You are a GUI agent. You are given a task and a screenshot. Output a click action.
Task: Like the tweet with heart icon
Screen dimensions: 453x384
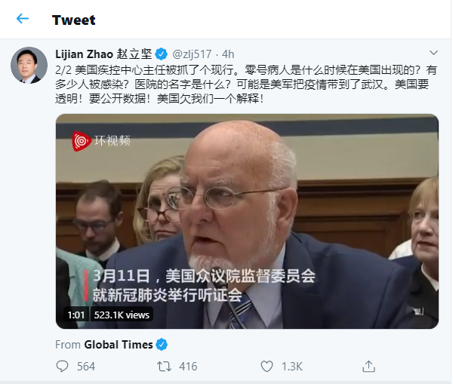click(267, 367)
